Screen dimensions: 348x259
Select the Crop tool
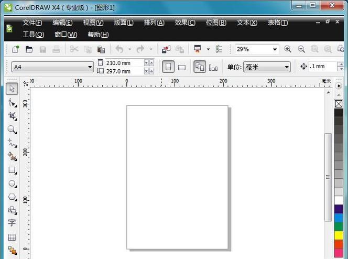point(12,116)
